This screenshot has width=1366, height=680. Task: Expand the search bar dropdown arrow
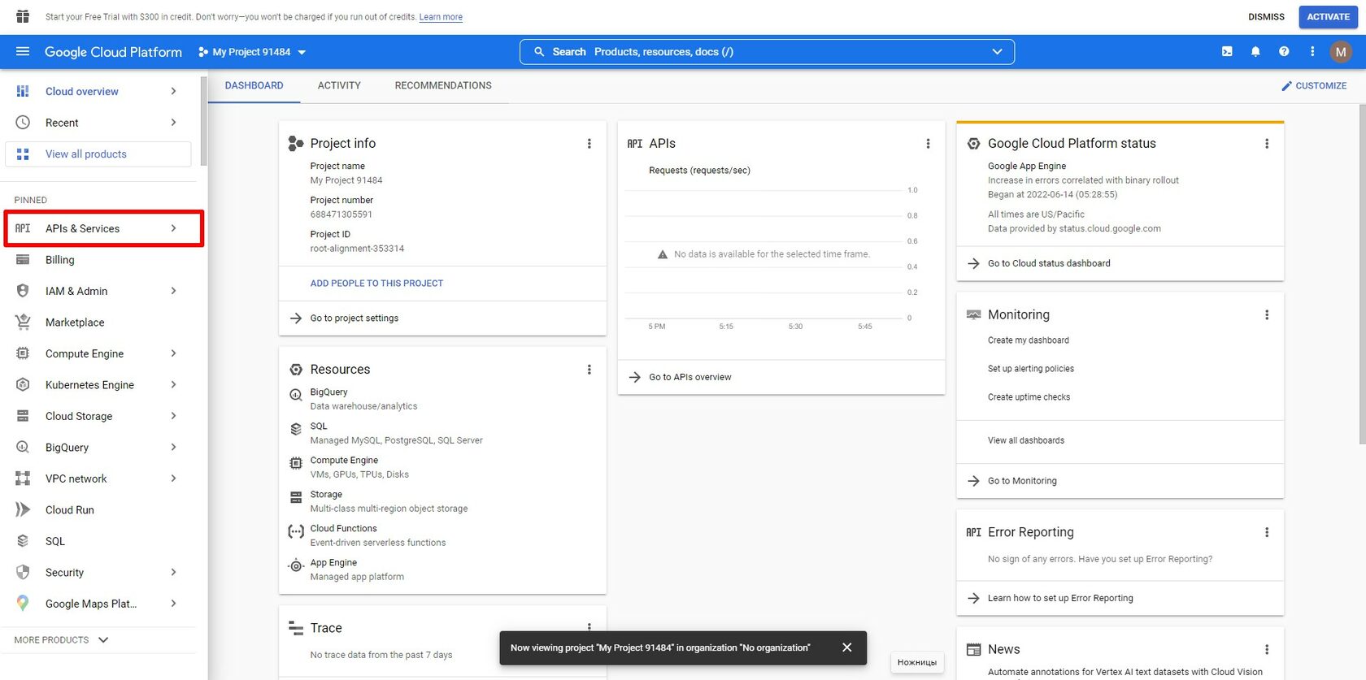pos(998,51)
